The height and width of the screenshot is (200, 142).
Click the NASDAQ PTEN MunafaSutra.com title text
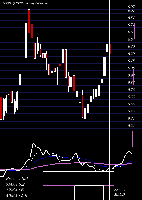pos(26,3)
